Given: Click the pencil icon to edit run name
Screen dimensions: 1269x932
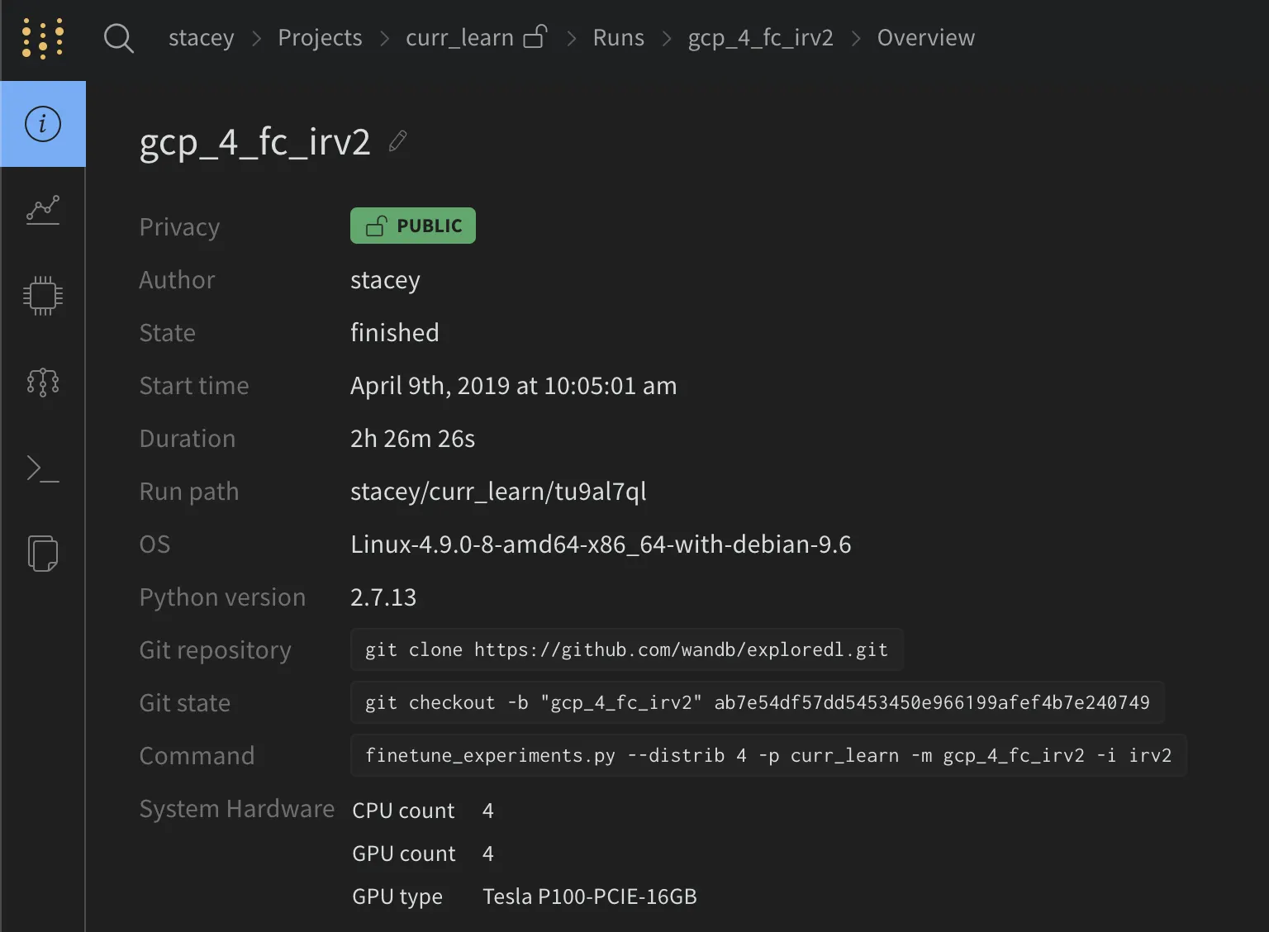Looking at the screenshot, I should 397,141.
